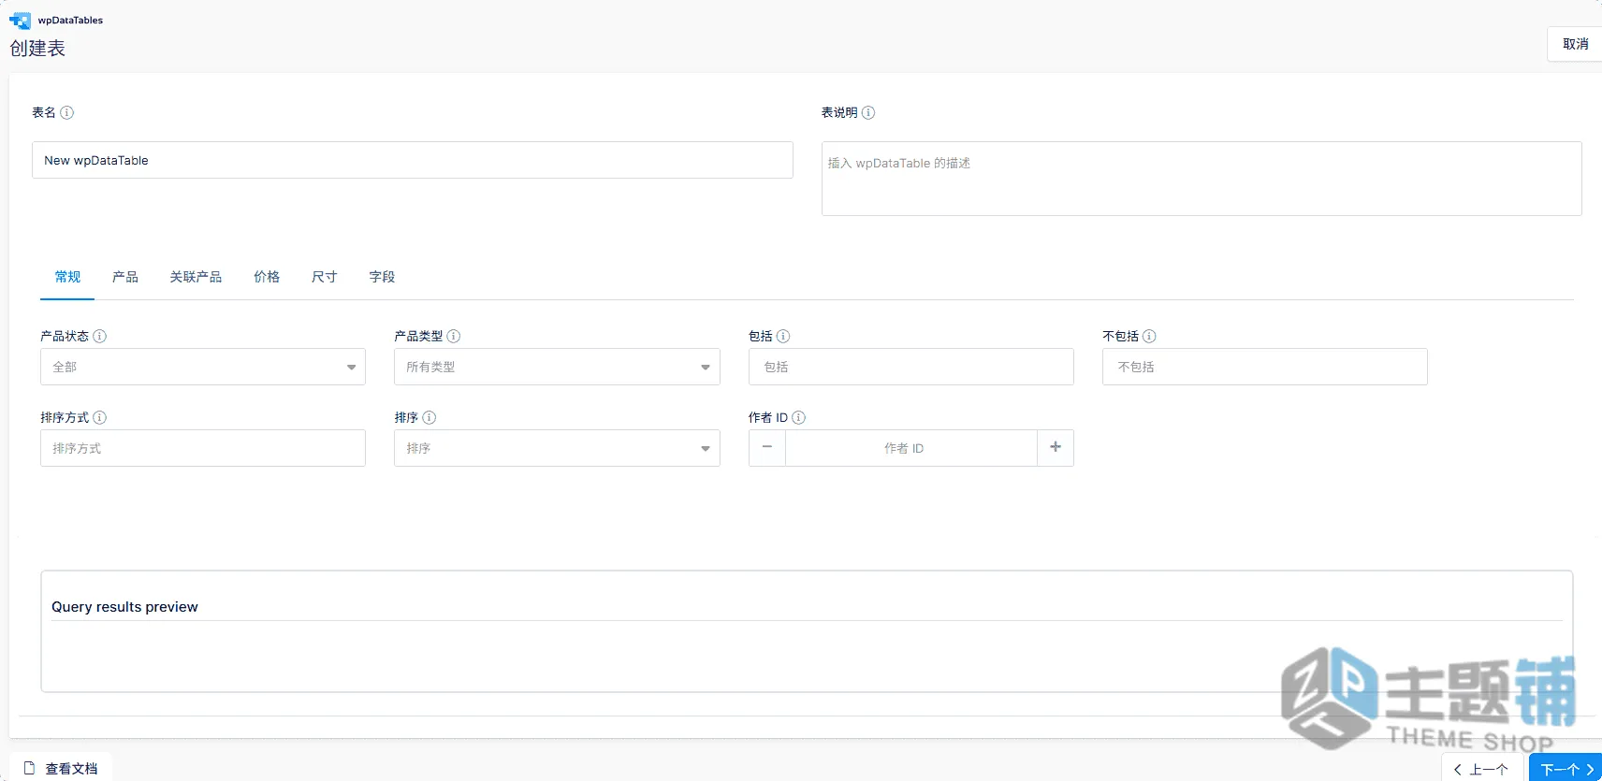The height and width of the screenshot is (781, 1602).
Task: Open 产品类型 dropdown showing 所有类型
Action: click(557, 367)
